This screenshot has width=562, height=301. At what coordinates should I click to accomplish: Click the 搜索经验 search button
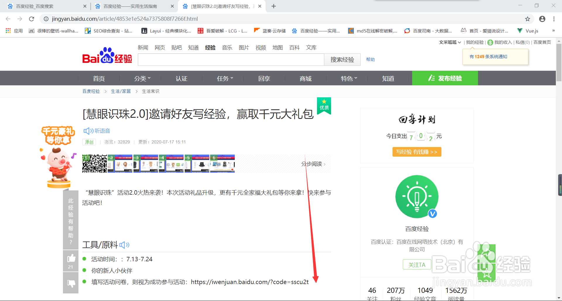[342, 60]
